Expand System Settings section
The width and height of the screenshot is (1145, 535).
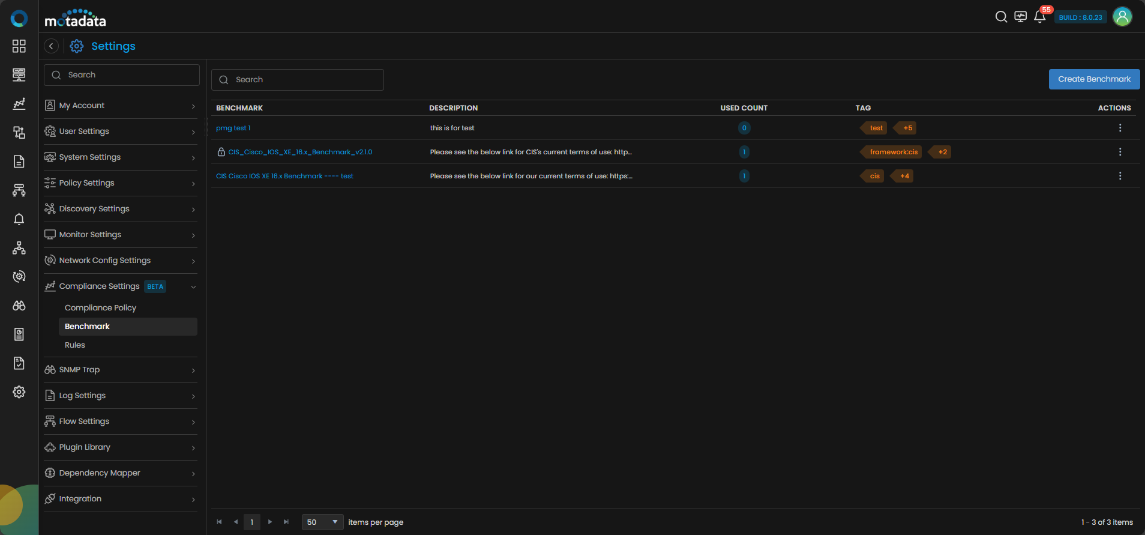pyautogui.click(x=121, y=157)
